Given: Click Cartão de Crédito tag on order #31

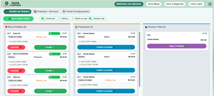Looking at the screenshot, I should tap(15, 37).
